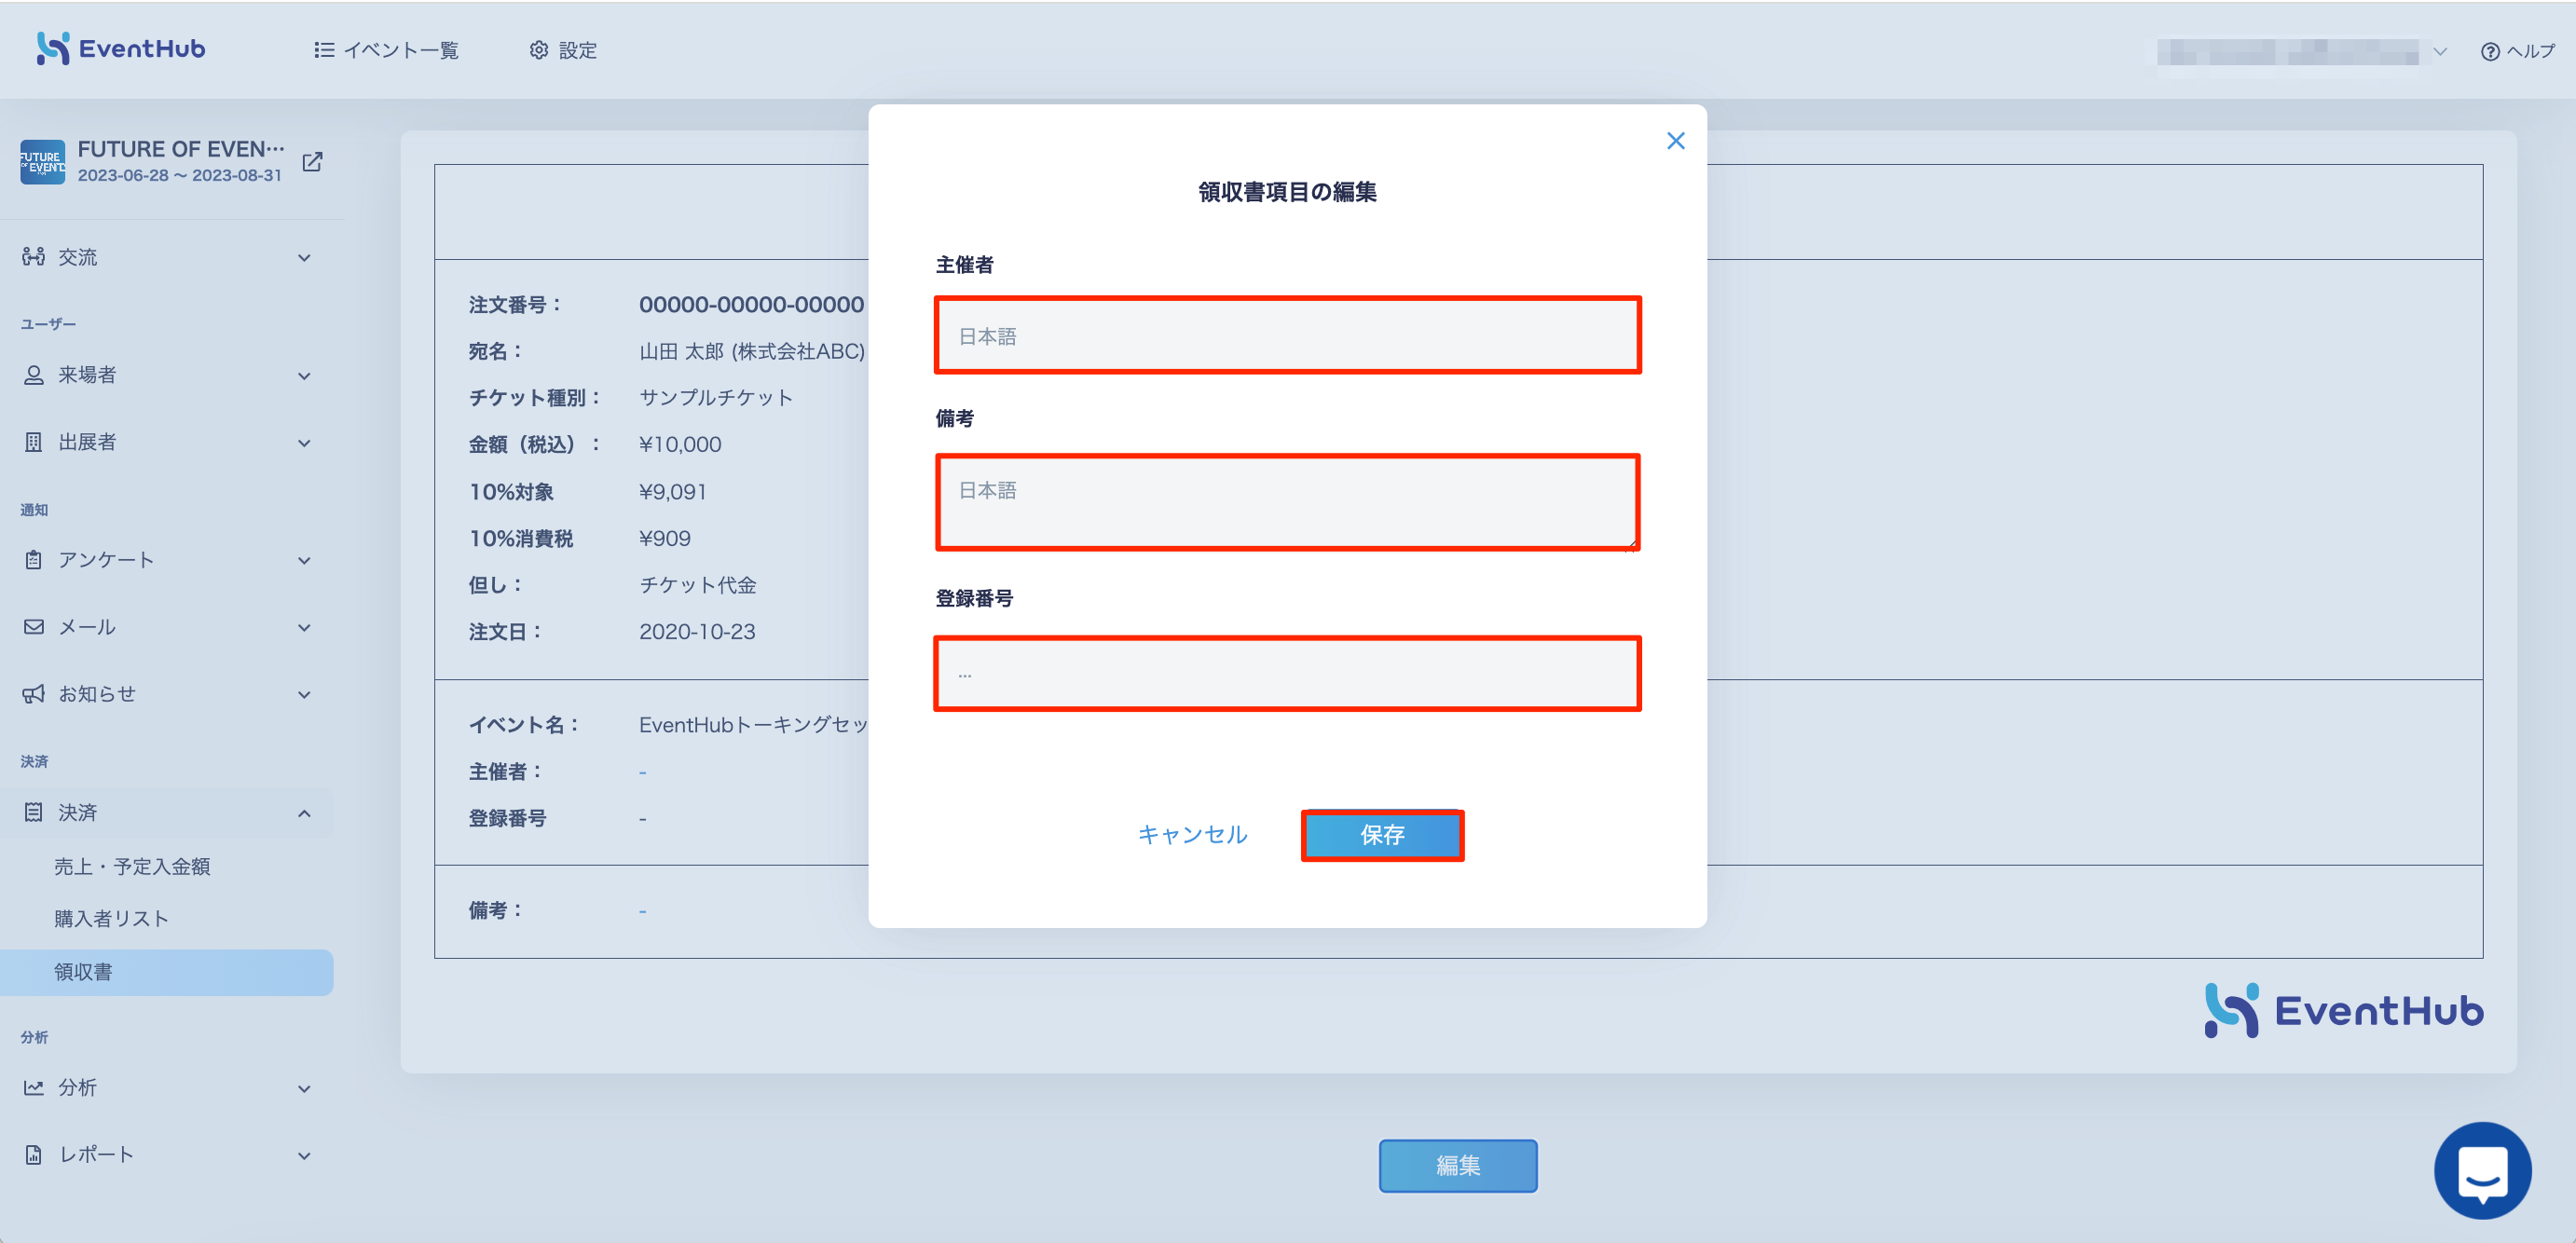Click the お知らせ megaphone icon
The image size is (2576, 1243).
click(33, 693)
